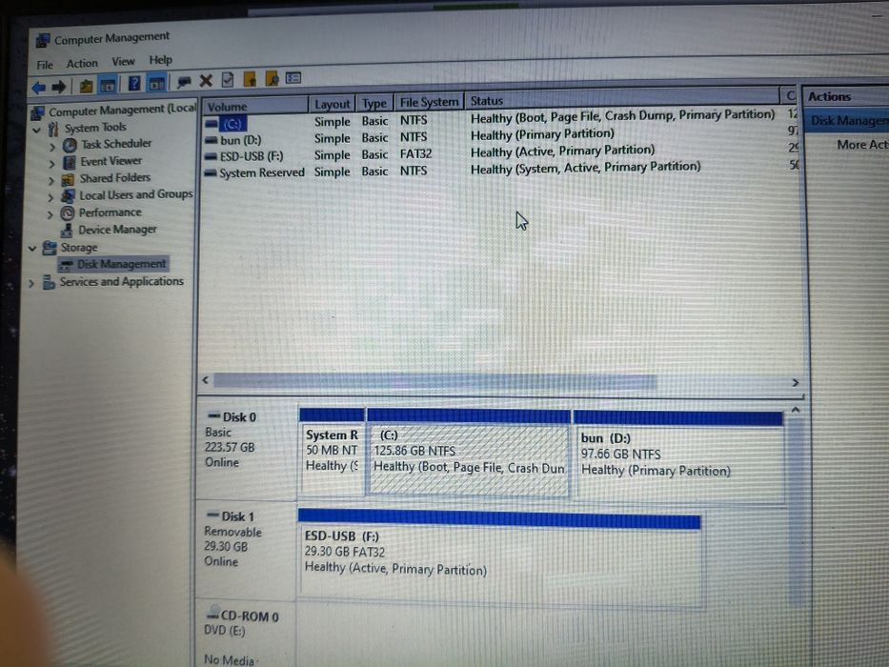Toggle the Show/Hide Console Tree icon
Viewport: 889px width, 667px height.
[107, 86]
